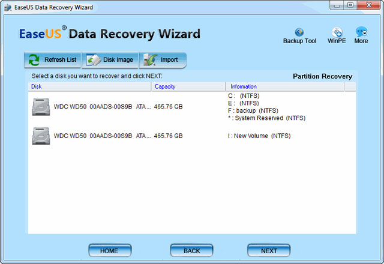Close the EaseUS Data Recovery Wizard window
384x264 pixels.
tap(368, 5)
